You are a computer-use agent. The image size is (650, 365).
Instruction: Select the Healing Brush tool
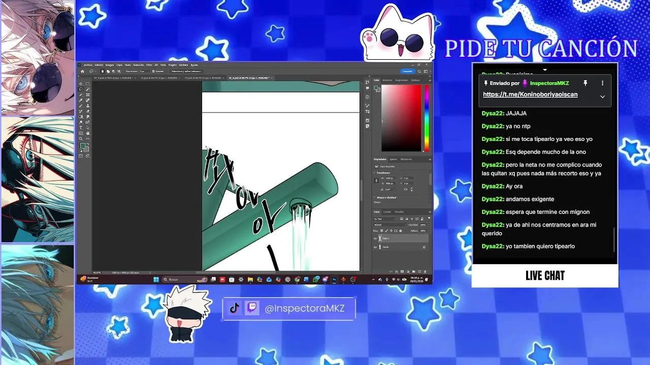tap(88, 100)
